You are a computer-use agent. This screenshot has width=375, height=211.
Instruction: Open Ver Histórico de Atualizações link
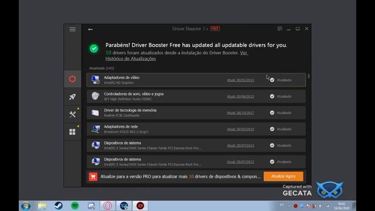tap(176, 56)
